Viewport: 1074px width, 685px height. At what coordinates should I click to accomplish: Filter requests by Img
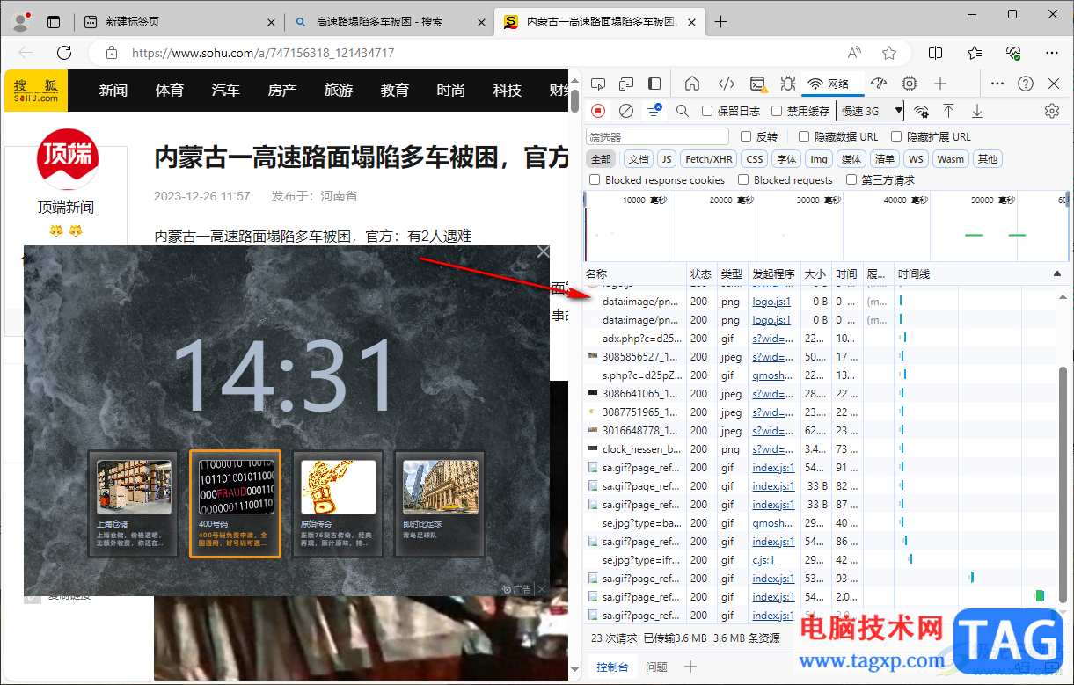(819, 159)
